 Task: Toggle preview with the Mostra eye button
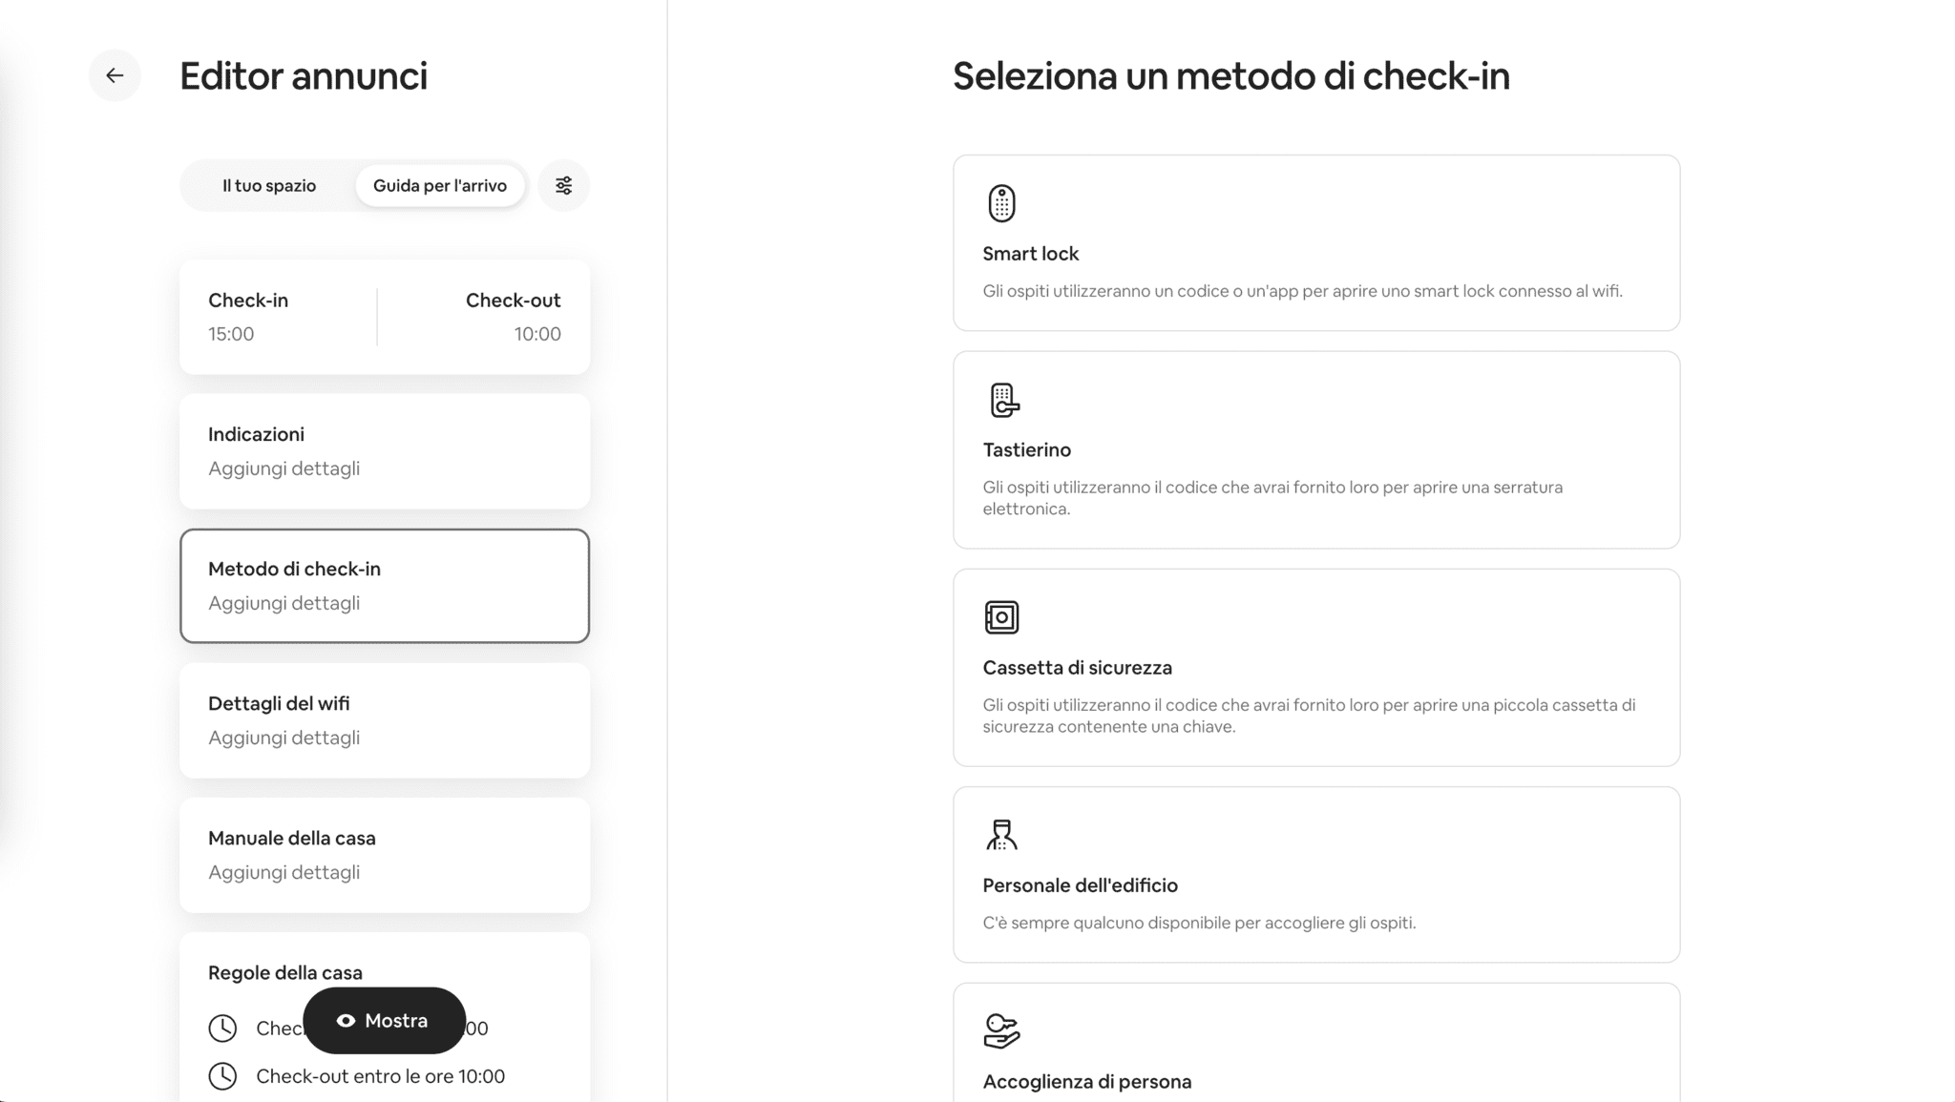pos(384,1021)
